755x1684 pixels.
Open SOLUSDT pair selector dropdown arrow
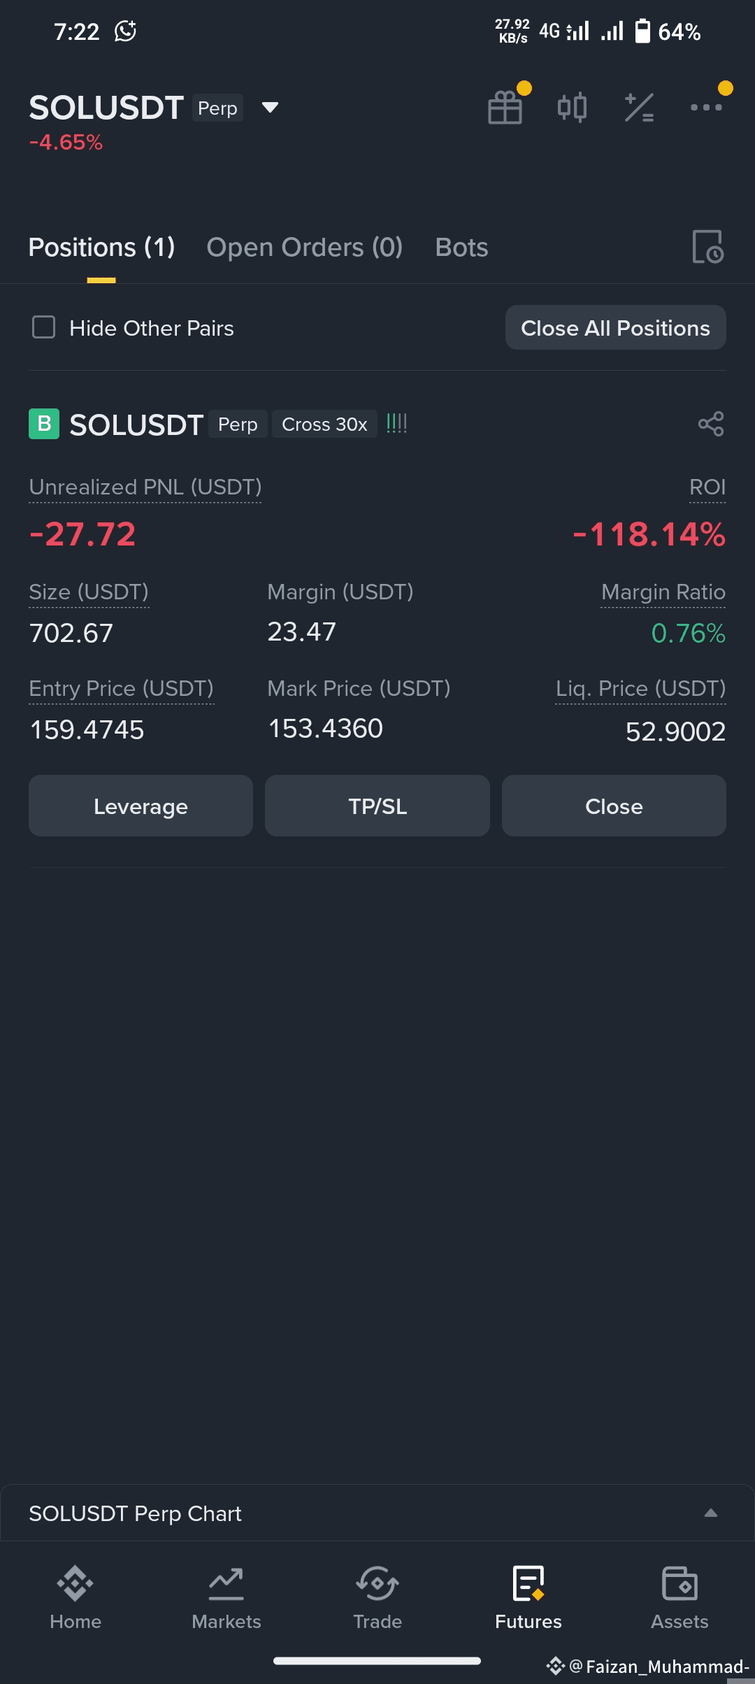[x=270, y=108]
